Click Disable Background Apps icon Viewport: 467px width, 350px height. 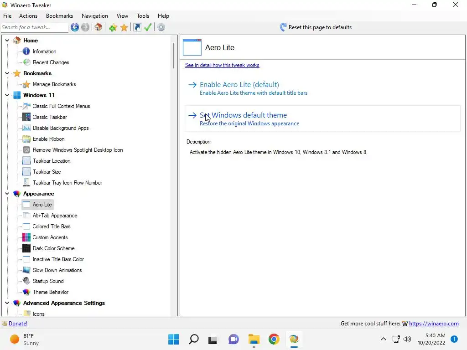[26, 128]
